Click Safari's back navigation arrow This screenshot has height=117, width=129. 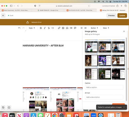18,6
